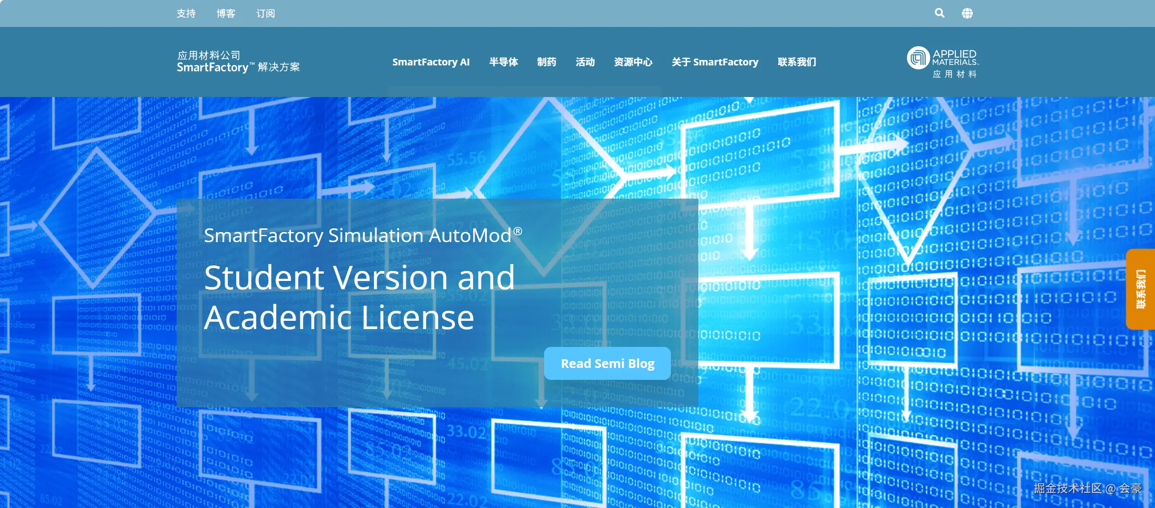Viewport: 1155px width, 508px height.
Task: Click the SmartFactory Simulation AutoMod subtitle
Action: 362,236
